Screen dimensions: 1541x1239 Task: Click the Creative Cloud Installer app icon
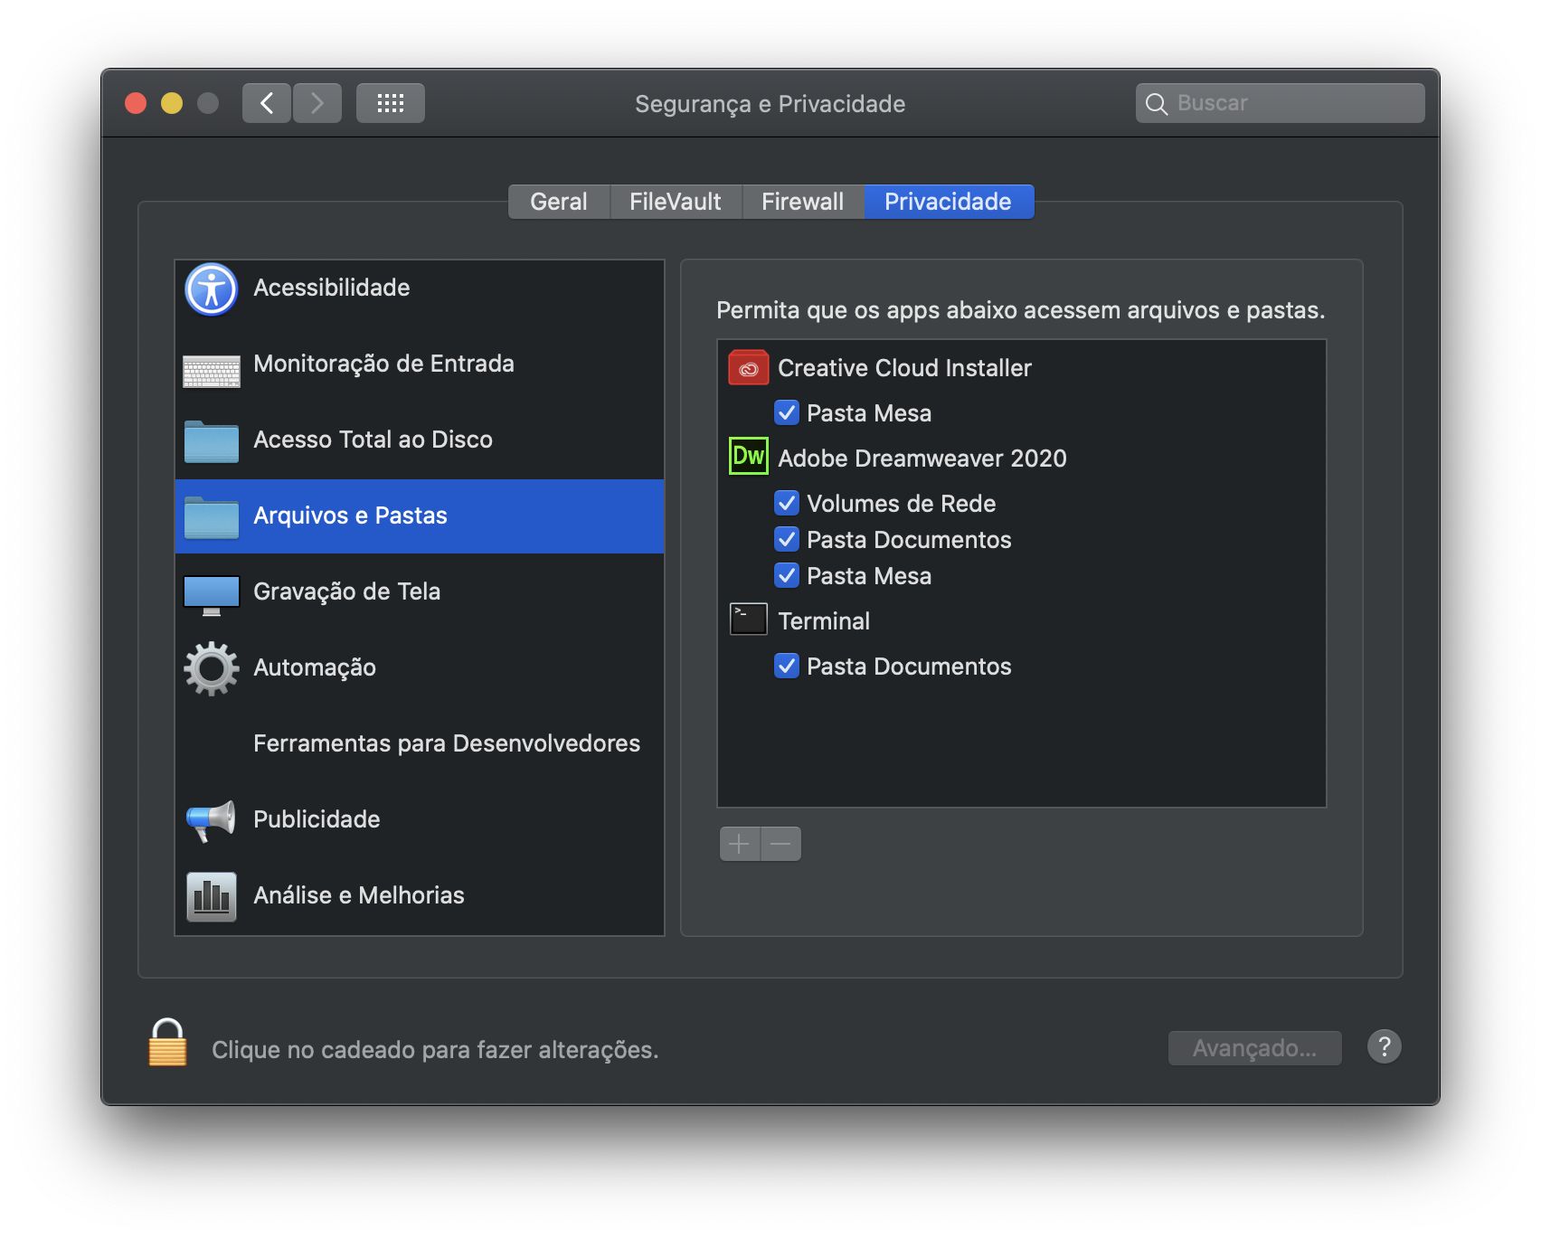pos(749,368)
